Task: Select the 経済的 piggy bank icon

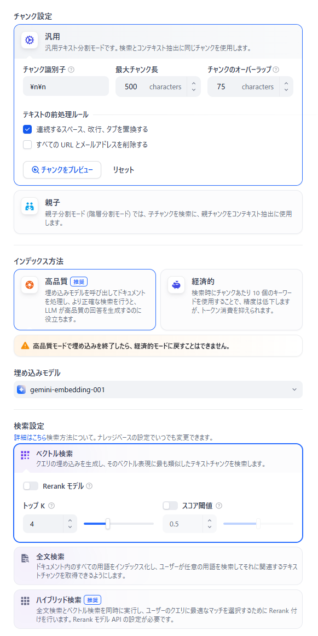Action: point(176,285)
